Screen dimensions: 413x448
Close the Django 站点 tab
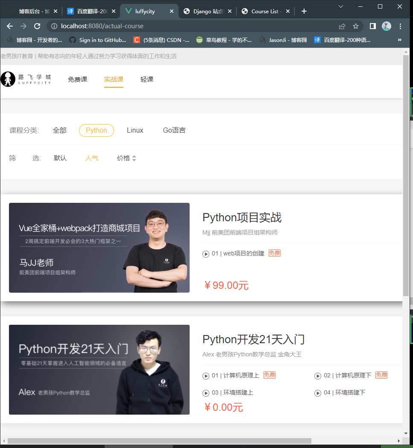pyautogui.click(x=230, y=11)
